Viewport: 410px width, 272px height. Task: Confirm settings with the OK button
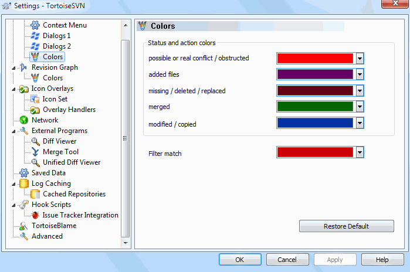tap(240, 260)
